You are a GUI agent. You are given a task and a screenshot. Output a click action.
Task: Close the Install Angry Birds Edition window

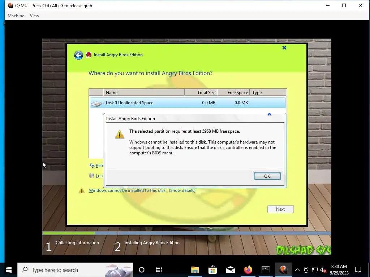click(284, 48)
